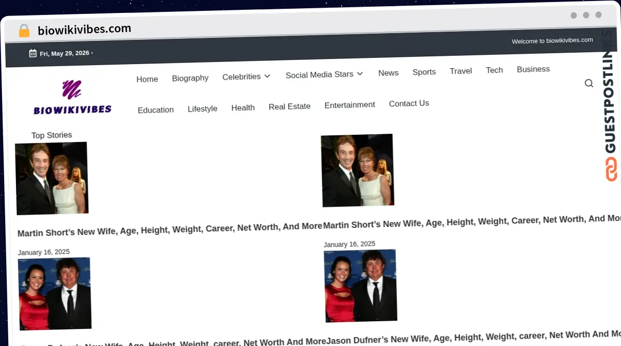Visit the Real Estate section

(x=289, y=106)
